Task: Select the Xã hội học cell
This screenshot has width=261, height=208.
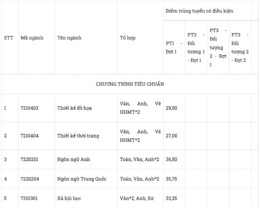Action: 70,198
